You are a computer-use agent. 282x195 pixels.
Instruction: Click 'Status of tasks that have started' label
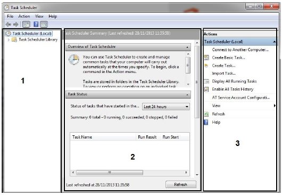105,106
